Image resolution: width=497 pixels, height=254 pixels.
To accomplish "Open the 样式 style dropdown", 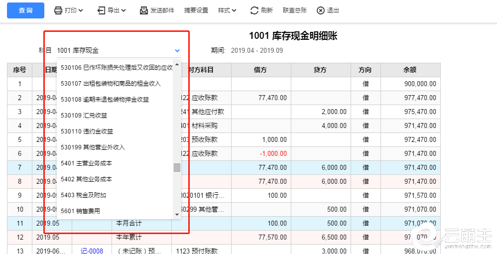I will coord(227,10).
